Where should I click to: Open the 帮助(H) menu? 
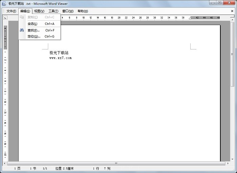[x=83, y=11]
